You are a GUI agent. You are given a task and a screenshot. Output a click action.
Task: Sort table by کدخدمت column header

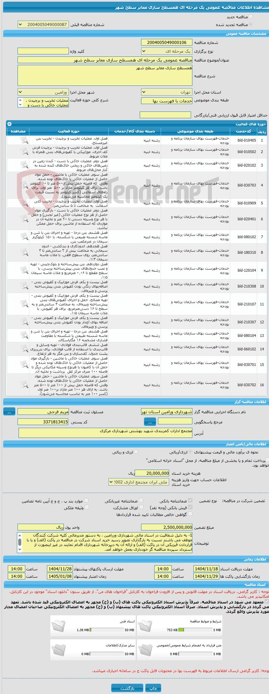[x=243, y=131]
